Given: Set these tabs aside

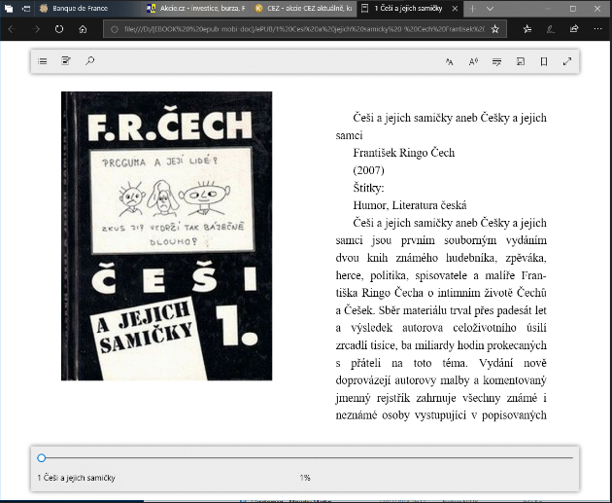Looking at the screenshot, I should tap(26, 8).
